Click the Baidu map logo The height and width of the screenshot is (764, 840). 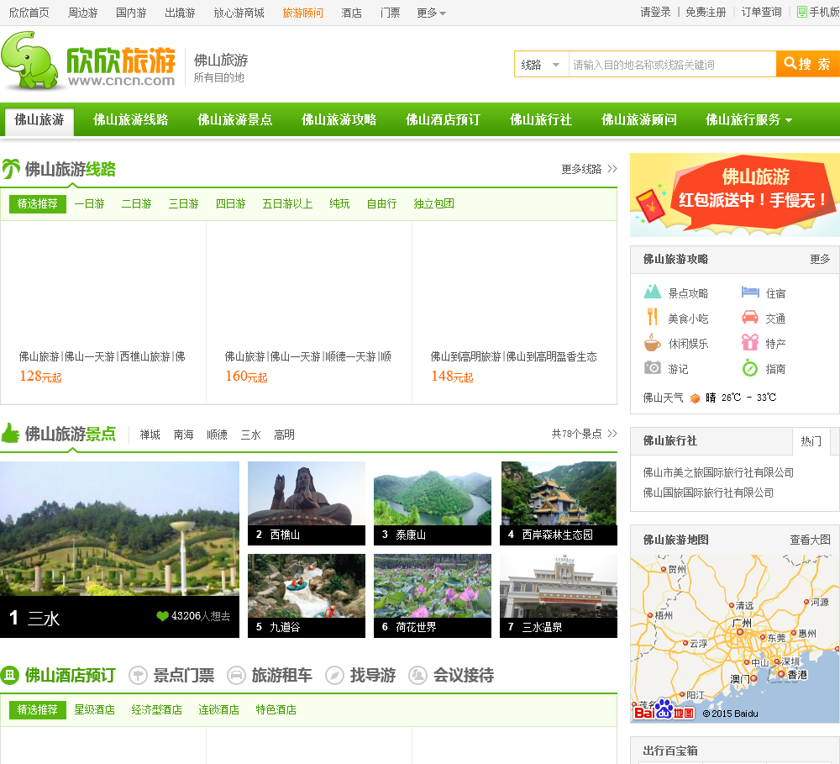(x=664, y=709)
